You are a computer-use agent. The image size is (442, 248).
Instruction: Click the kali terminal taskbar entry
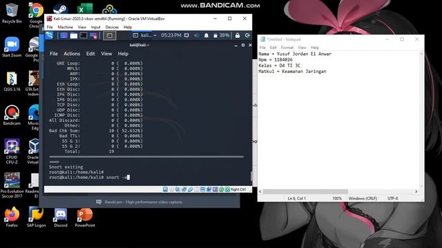(142, 35)
